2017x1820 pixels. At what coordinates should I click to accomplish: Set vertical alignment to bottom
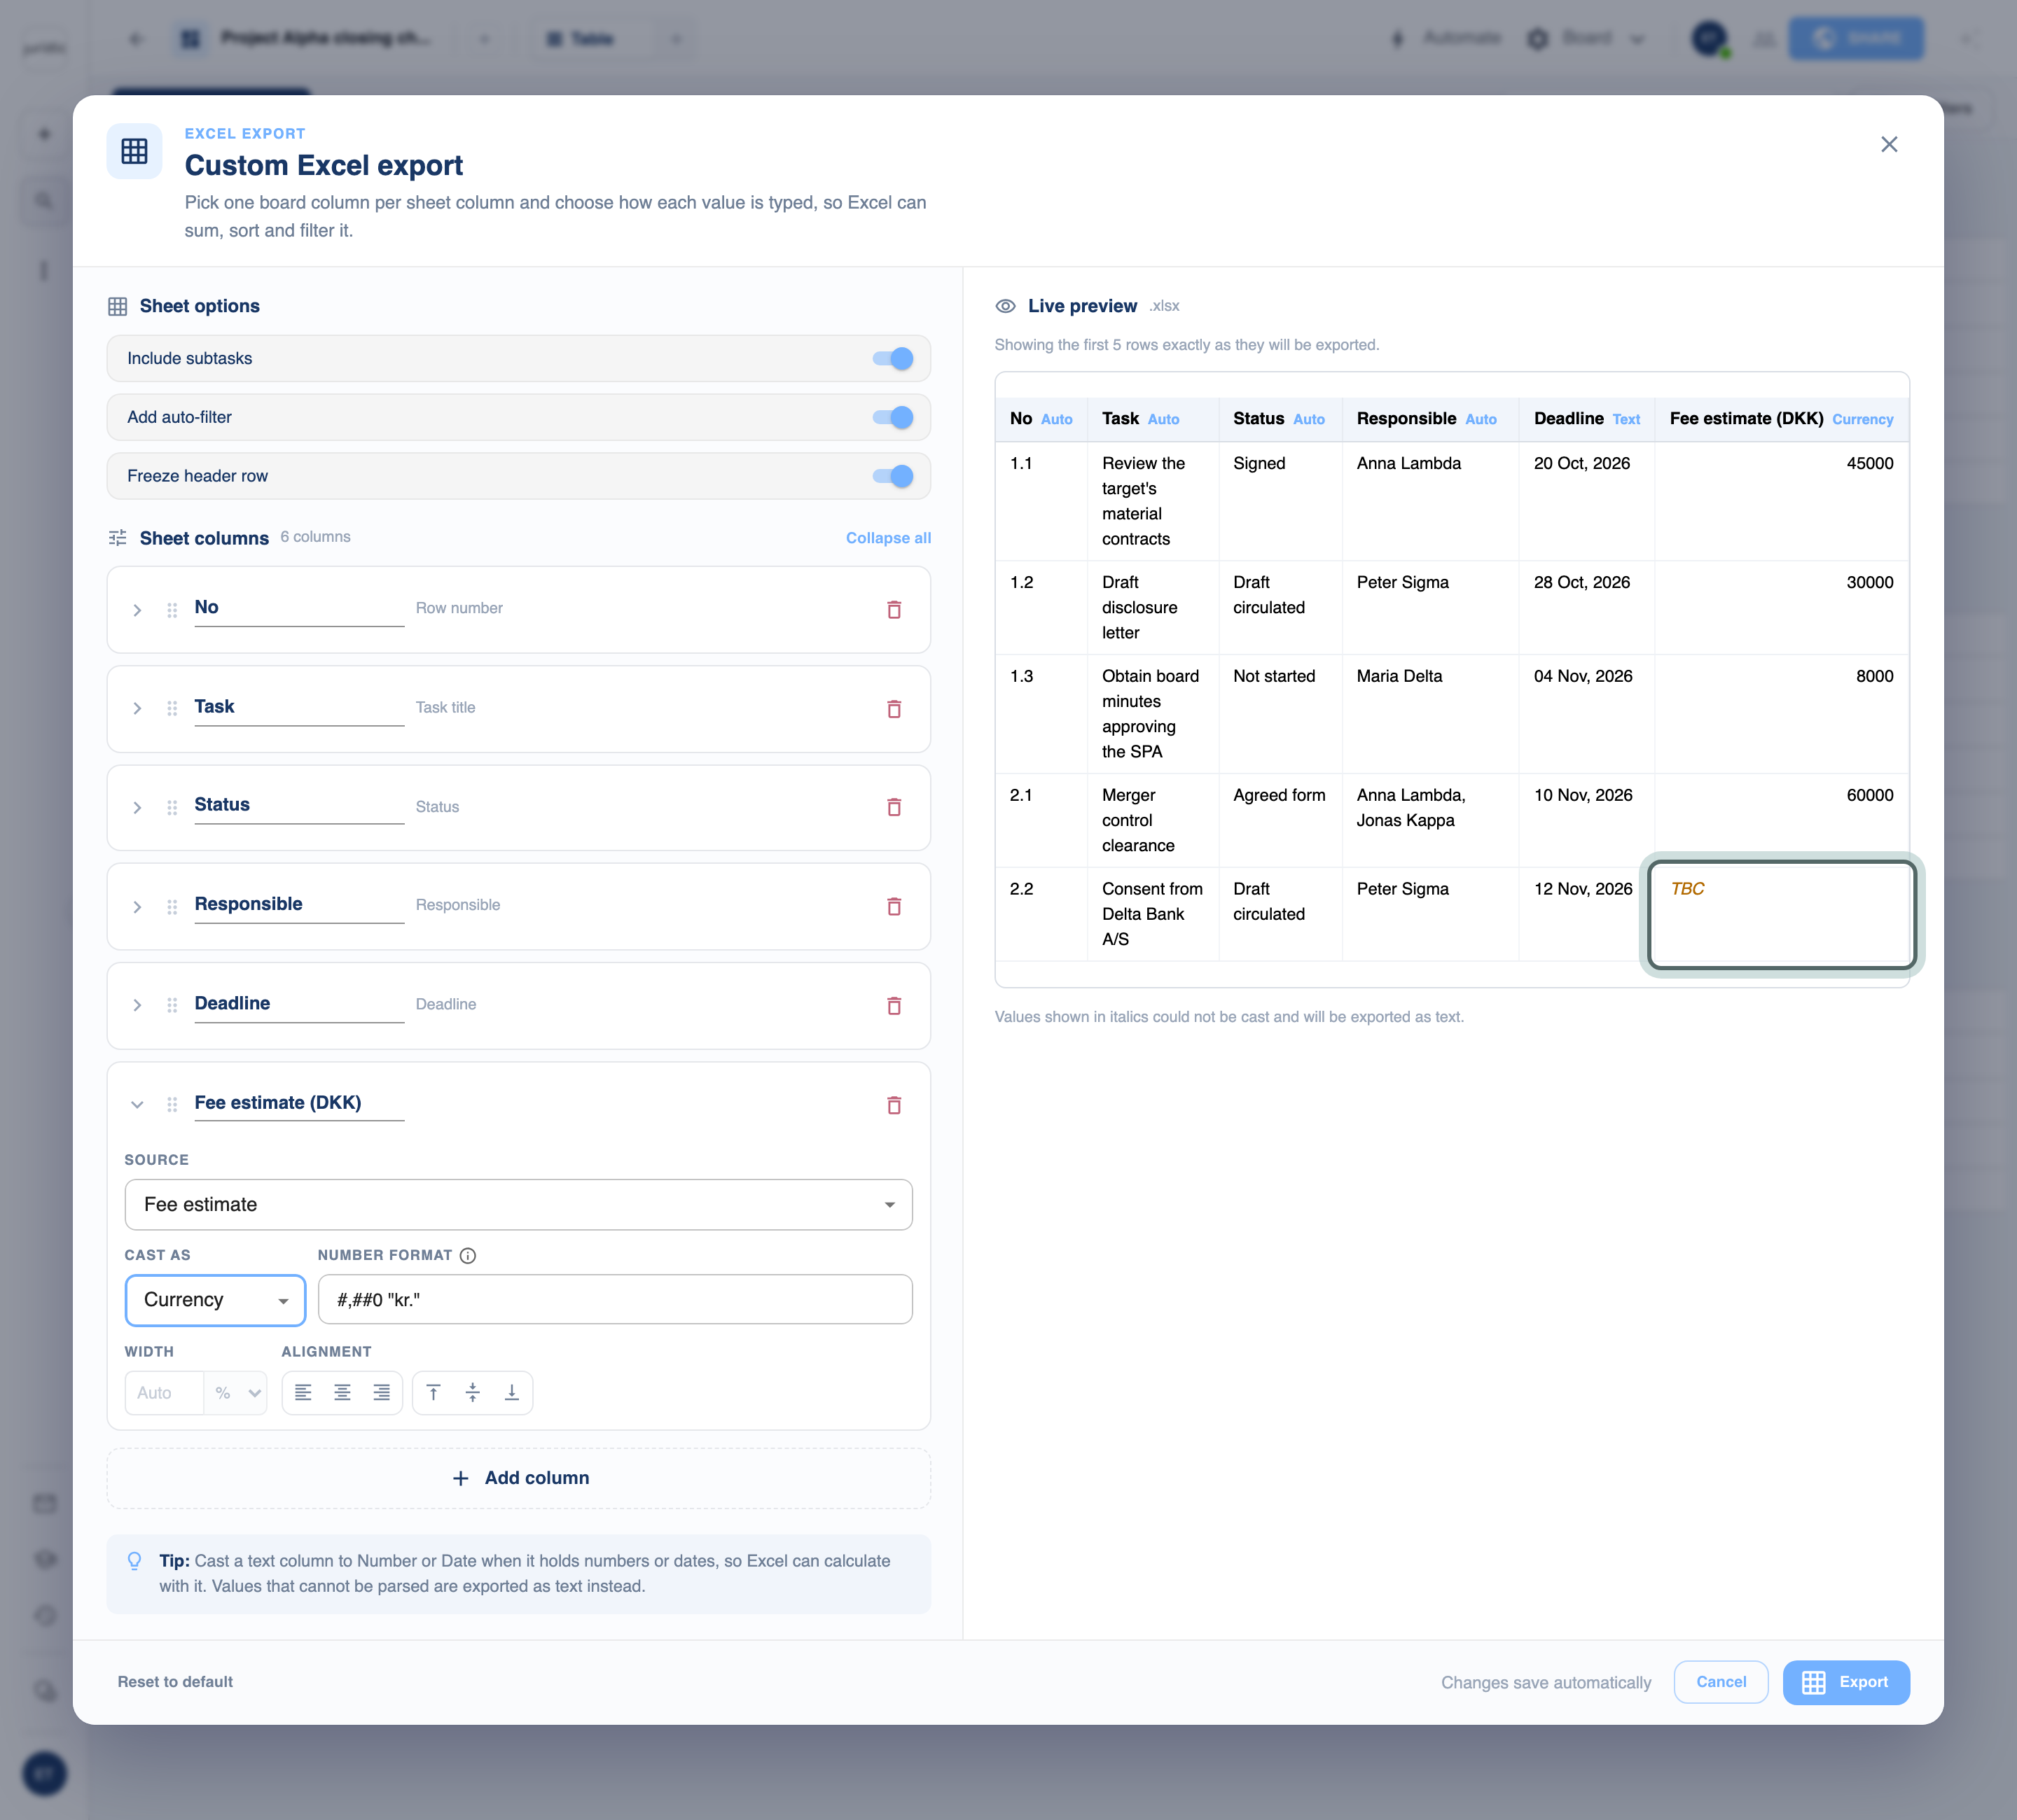click(511, 1393)
